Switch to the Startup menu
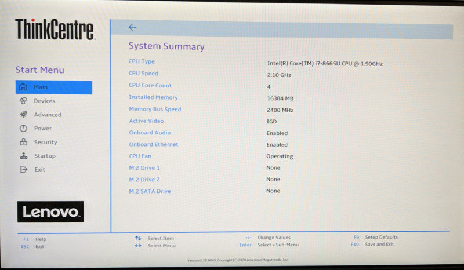 tap(45, 156)
